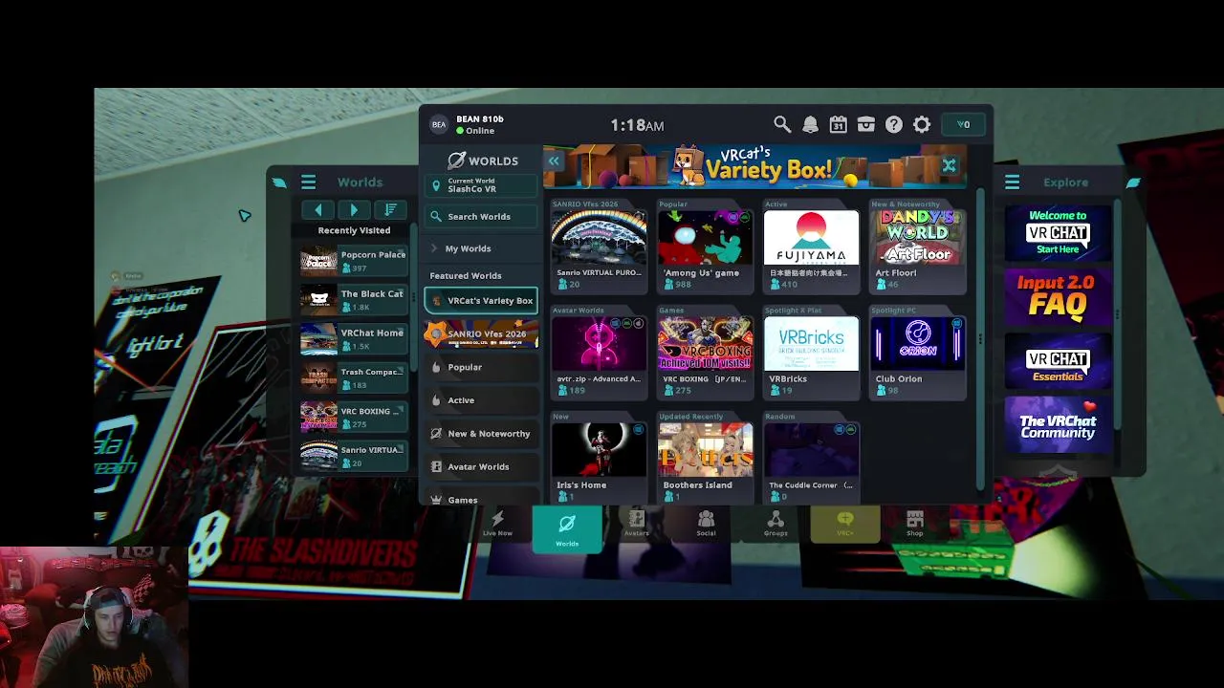Click the shuffle icon on Variety Box banner
1224x688 pixels.
click(x=949, y=165)
